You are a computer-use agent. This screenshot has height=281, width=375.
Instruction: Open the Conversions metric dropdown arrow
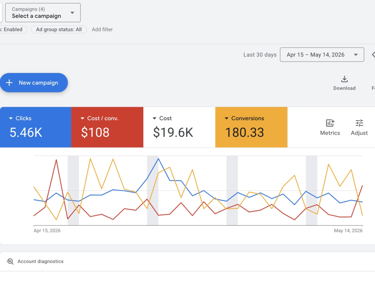(226, 118)
